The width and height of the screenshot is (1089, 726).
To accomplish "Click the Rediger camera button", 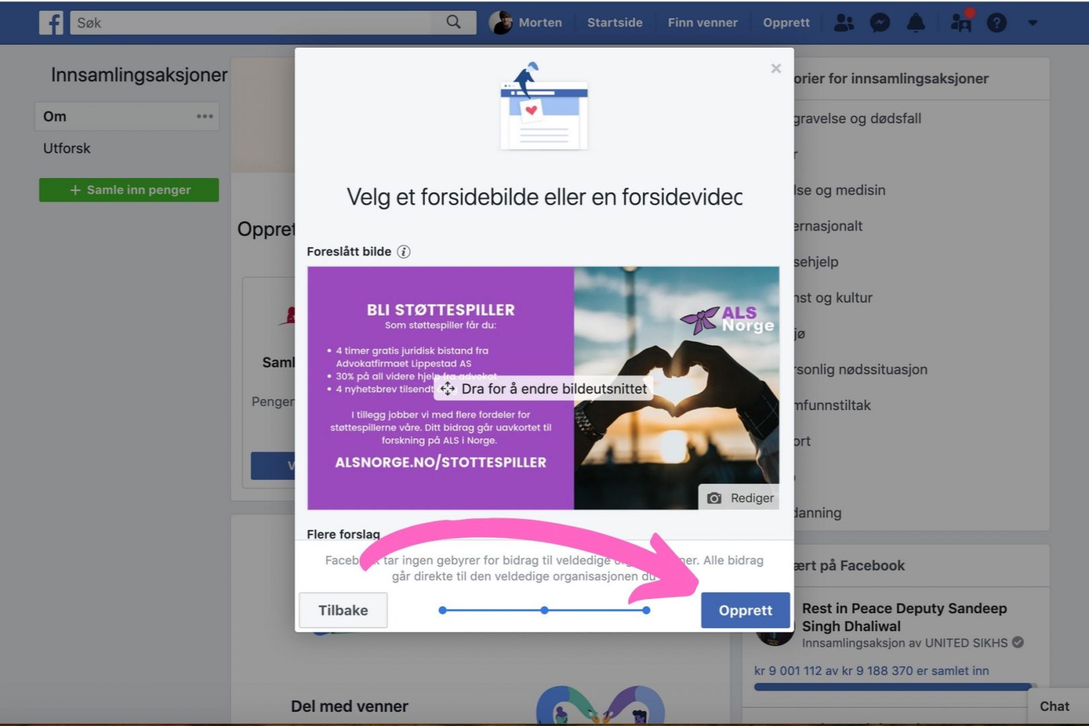I will point(739,497).
